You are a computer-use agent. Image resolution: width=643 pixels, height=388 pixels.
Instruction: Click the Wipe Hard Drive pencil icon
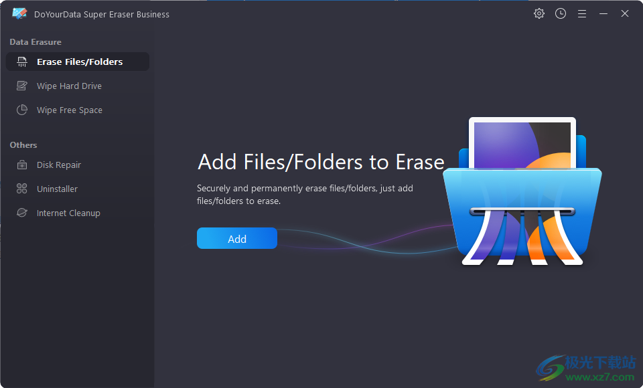pyautogui.click(x=21, y=86)
